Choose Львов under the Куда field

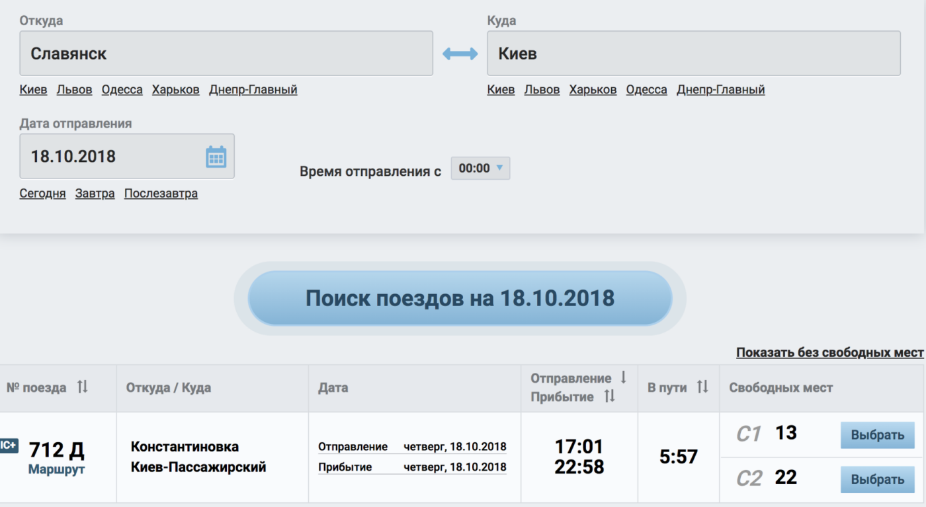(x=542, y=90)
